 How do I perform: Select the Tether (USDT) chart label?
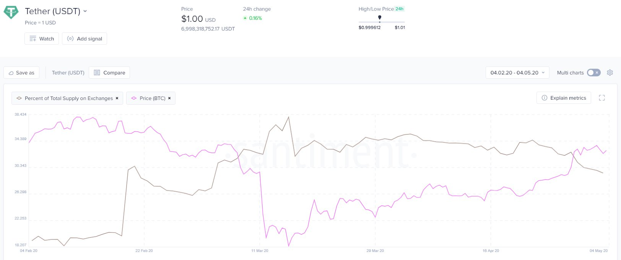coord(68,72)
